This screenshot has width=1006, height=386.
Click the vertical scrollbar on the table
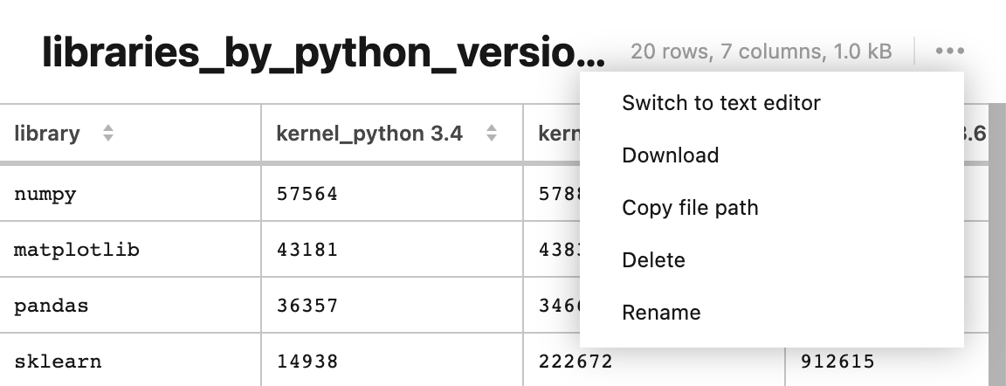point(996,262)
